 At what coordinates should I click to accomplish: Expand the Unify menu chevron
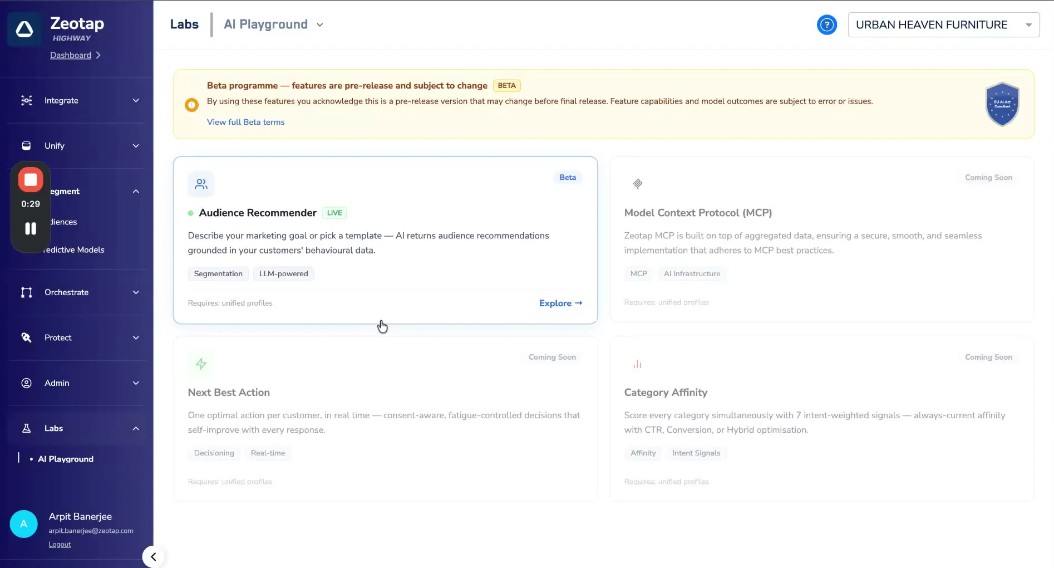tap(136, 146)
